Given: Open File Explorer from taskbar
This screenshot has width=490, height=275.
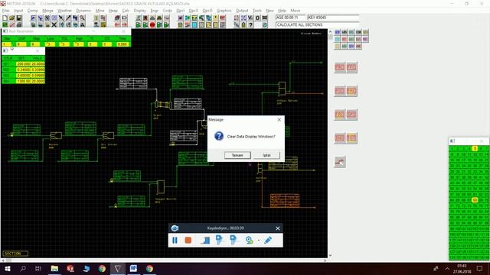Looking at the screenshot, I should click(54, 268).
